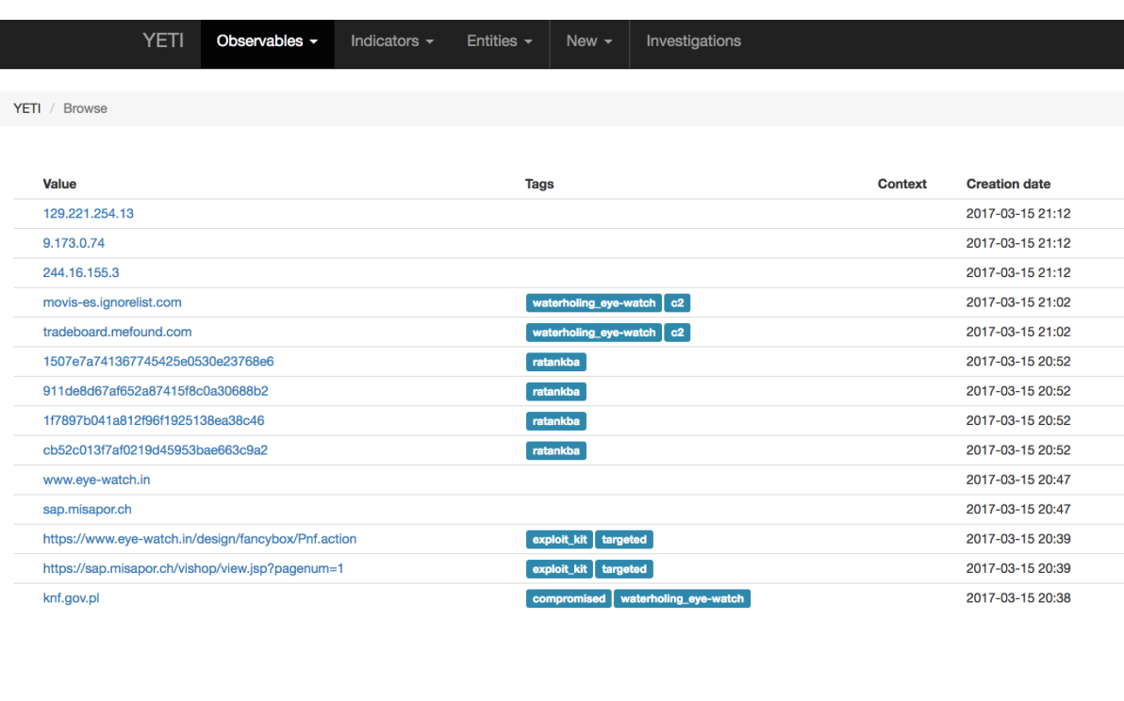Image resolution: width=1124 pixels, height=701 pixels.
Task: Open observable 9.173.0.74
Action: coord(74,243)
